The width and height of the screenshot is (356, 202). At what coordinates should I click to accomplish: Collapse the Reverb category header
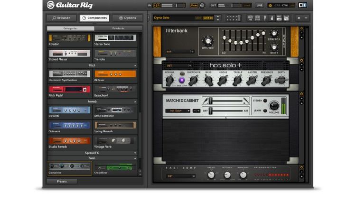tap(93, 101)
